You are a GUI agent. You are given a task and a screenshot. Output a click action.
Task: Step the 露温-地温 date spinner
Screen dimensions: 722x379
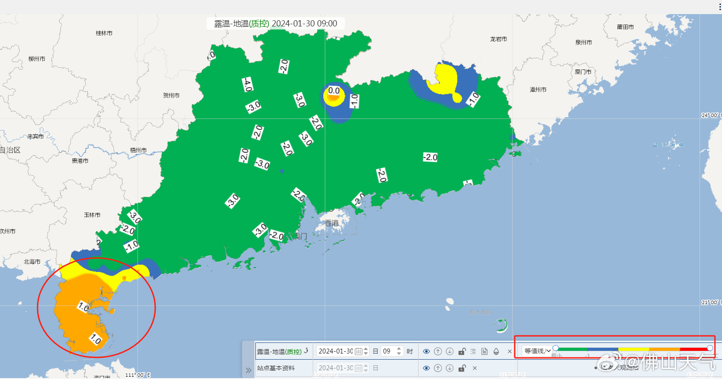click(366, 351)
